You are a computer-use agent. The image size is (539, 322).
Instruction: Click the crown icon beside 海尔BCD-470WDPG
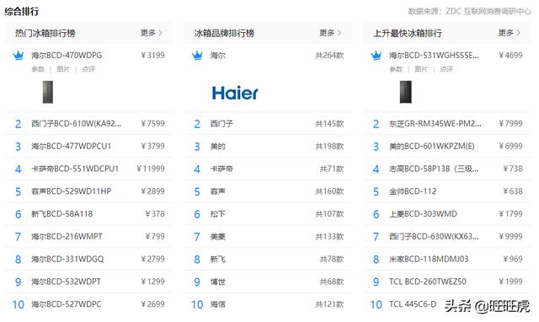[19, 56]
